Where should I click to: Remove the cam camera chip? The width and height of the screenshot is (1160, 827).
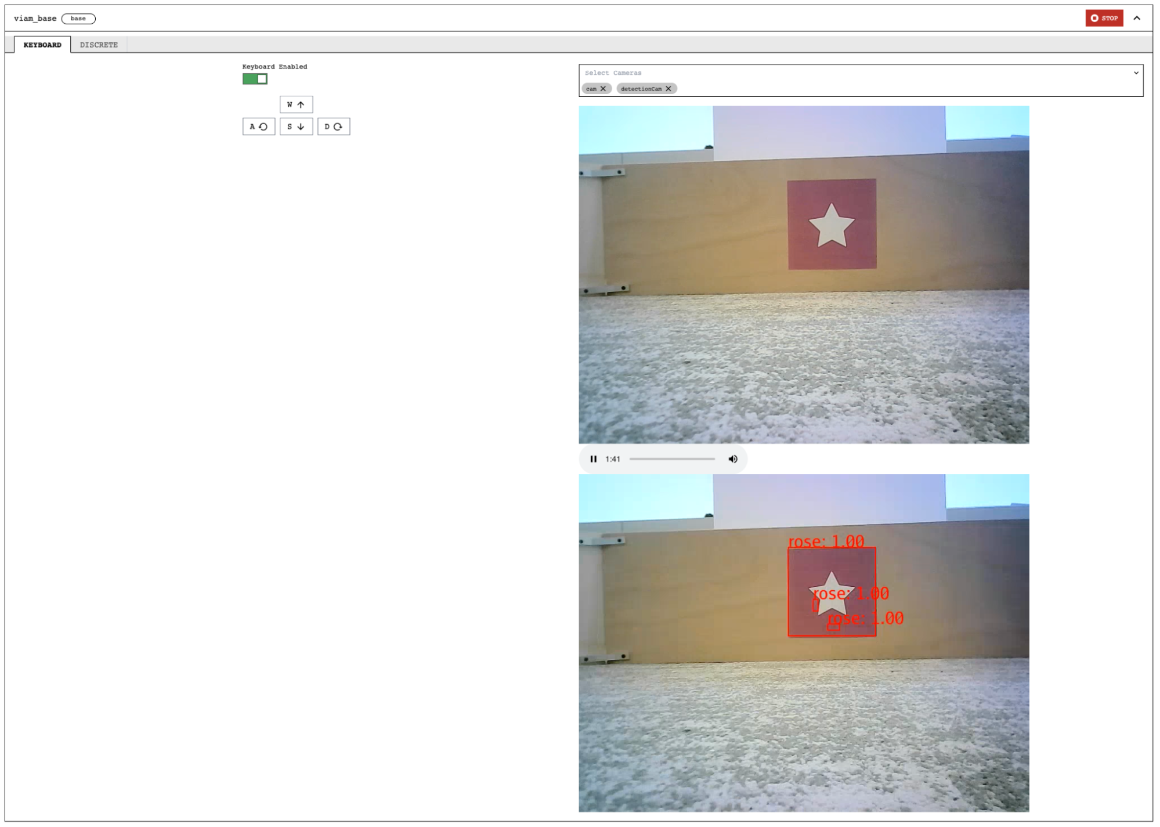pyautogui.click(x=604, y=88)
